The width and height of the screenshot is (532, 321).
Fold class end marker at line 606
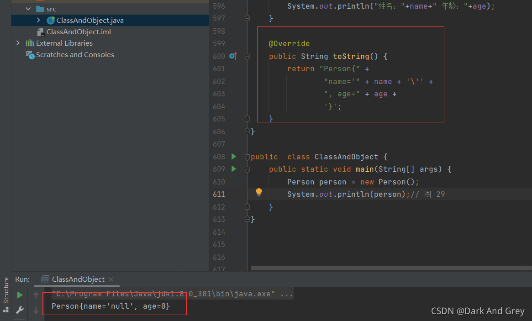(248, 132)
